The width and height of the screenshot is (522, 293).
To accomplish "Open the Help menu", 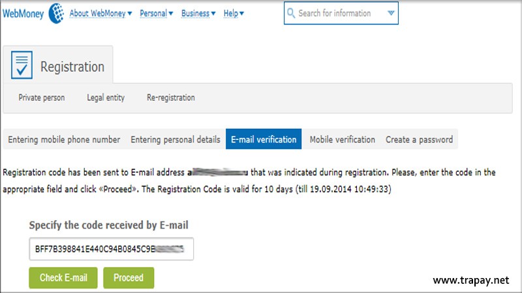I will click(x=234, y=13).
